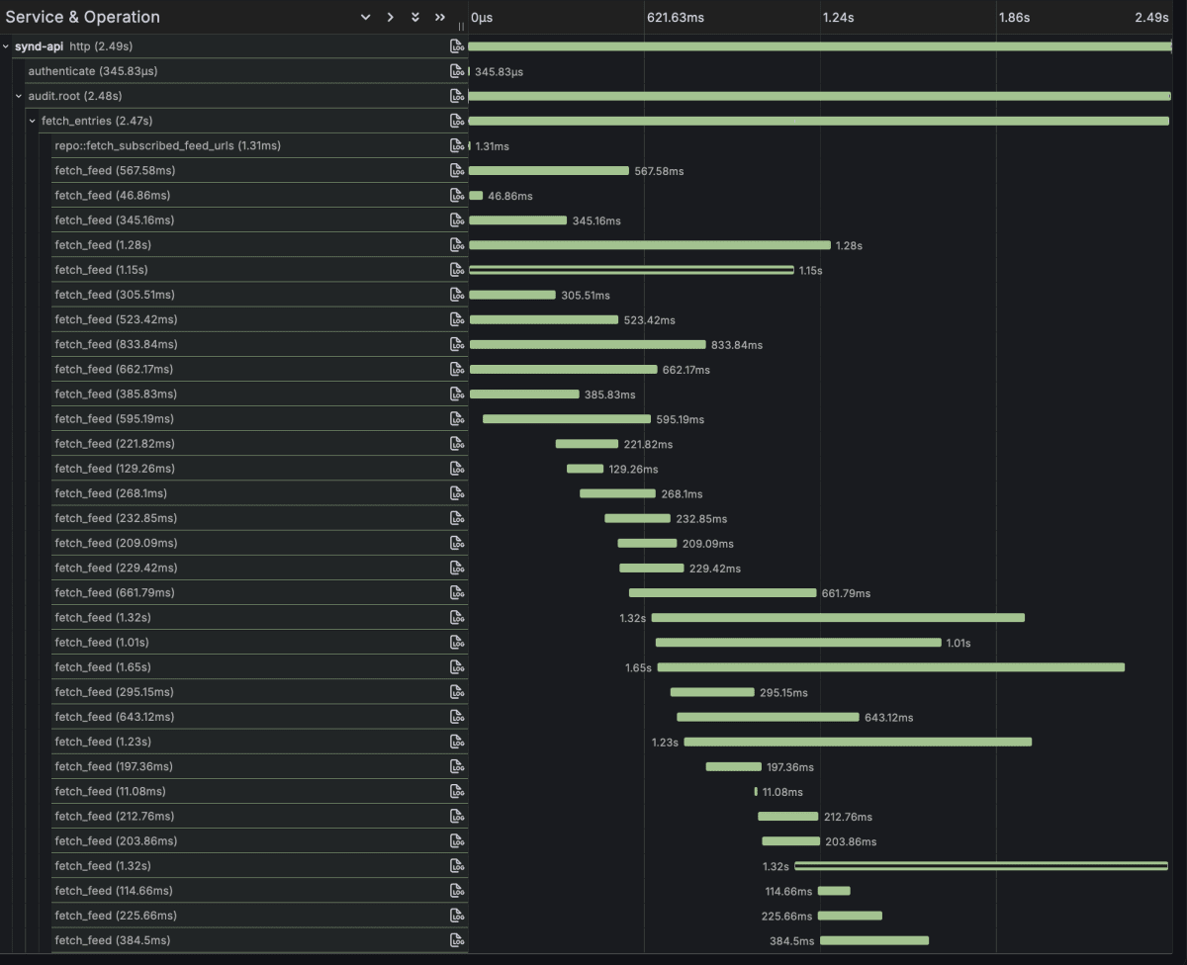Click the Collapse All double right chevron
Image resolution: width=1187 pixels, height=965 pixels.
click(440, 18)
